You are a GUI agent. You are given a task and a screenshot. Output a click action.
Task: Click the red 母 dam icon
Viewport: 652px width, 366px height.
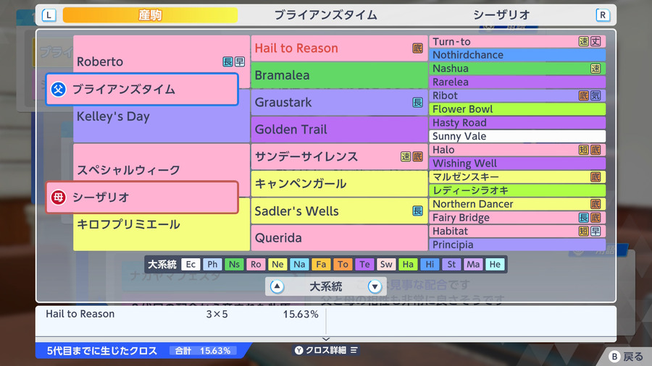pos(58,197)
